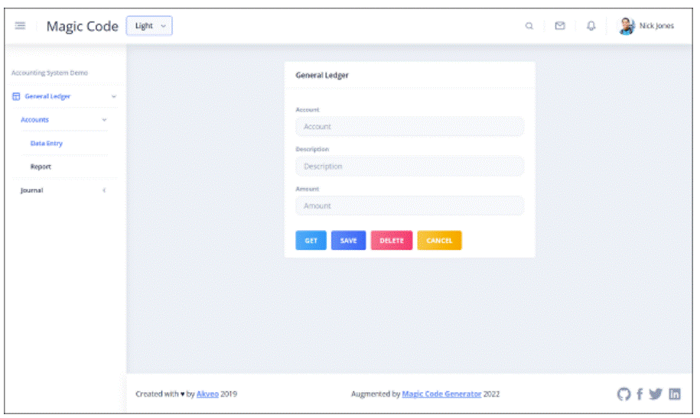Screen dimensions: 700x418
Task: Open the notifications bell icon
Action: pyautogui.click(x=591, y=26)
